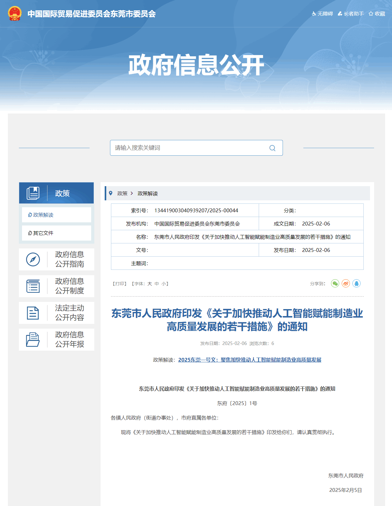The height and width of the screenshot is (506, 392).
Task: Enable 长者助手 elder assistant
Action: point(351,14)
